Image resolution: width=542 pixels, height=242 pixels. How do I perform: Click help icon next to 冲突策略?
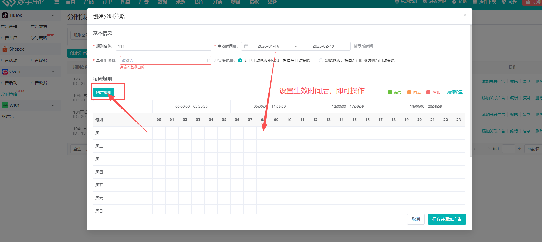pos(232,61)
